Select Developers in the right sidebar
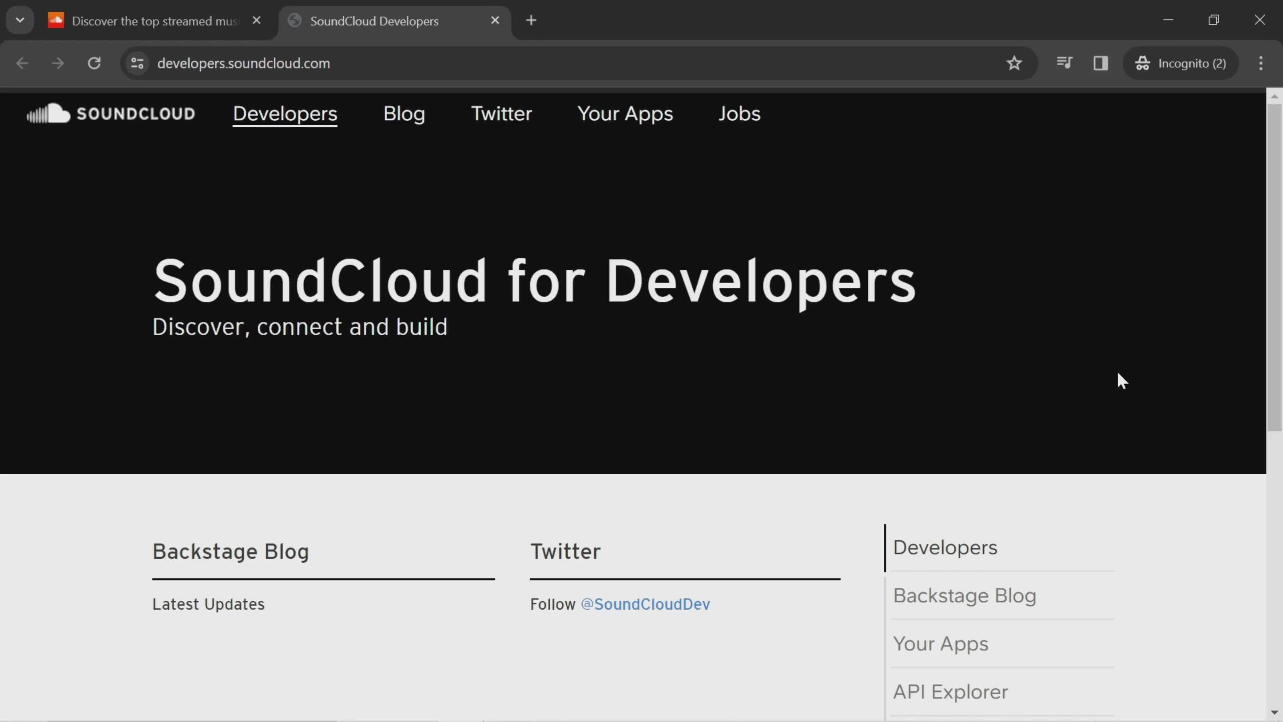The image size is (1283, 722). pyautogui.click(x=945, y=548)
